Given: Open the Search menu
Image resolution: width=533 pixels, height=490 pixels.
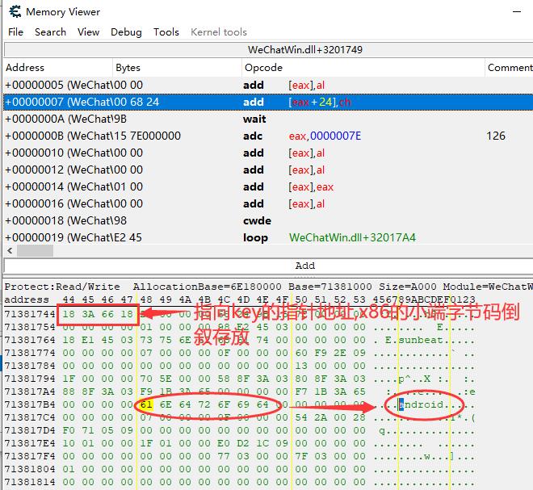Looking at the screenshot, I should click(50, 32).
